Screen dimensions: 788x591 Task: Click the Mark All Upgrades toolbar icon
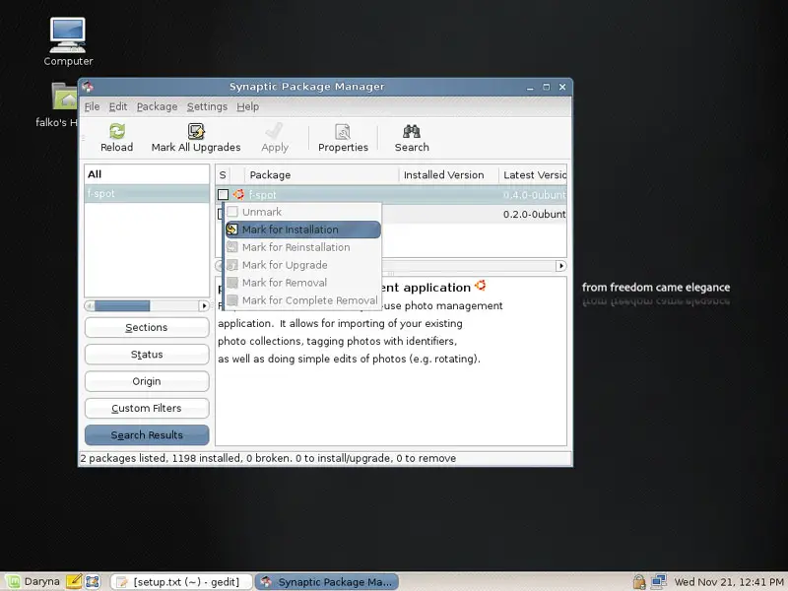coord(196,132)
